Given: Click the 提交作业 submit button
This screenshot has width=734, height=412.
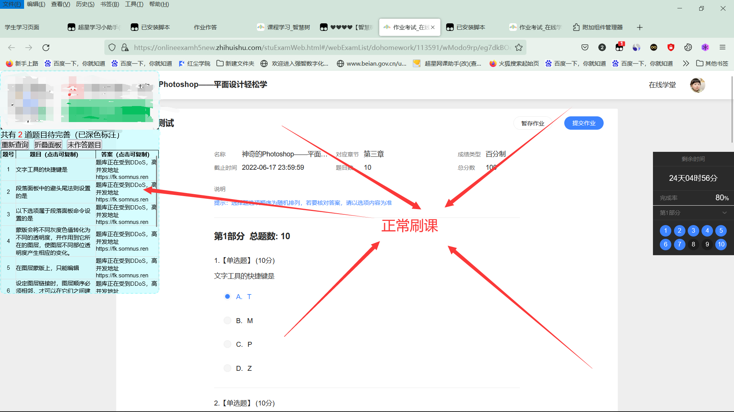Looking at the screenshot, I should (x=583, y=123).
